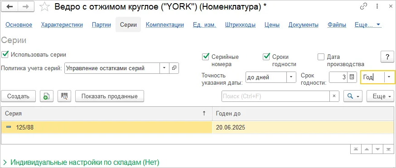Open the Цены tab
The height and width of the screenshot is (168, 396).
[x=272, y=25]
